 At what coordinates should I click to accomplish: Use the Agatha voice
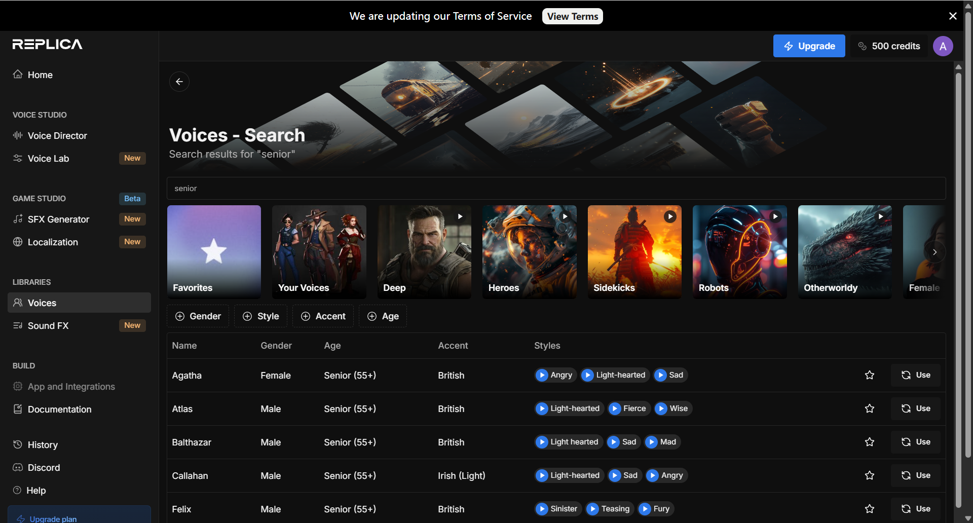click(x=916, y=375)
